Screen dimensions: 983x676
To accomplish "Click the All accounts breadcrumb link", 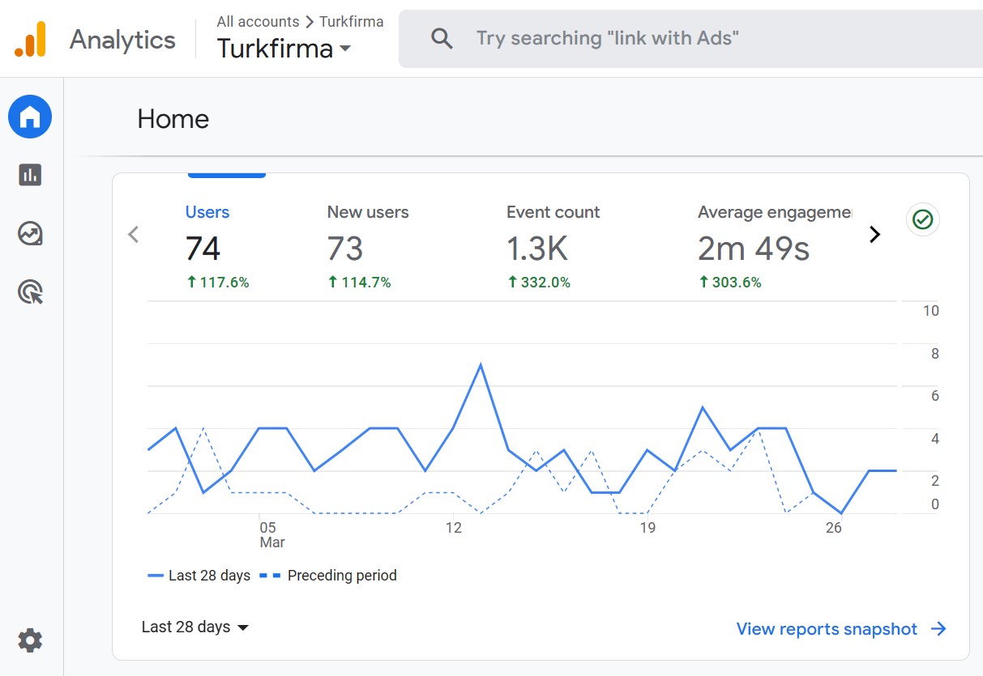I will [x=257, y=22].
